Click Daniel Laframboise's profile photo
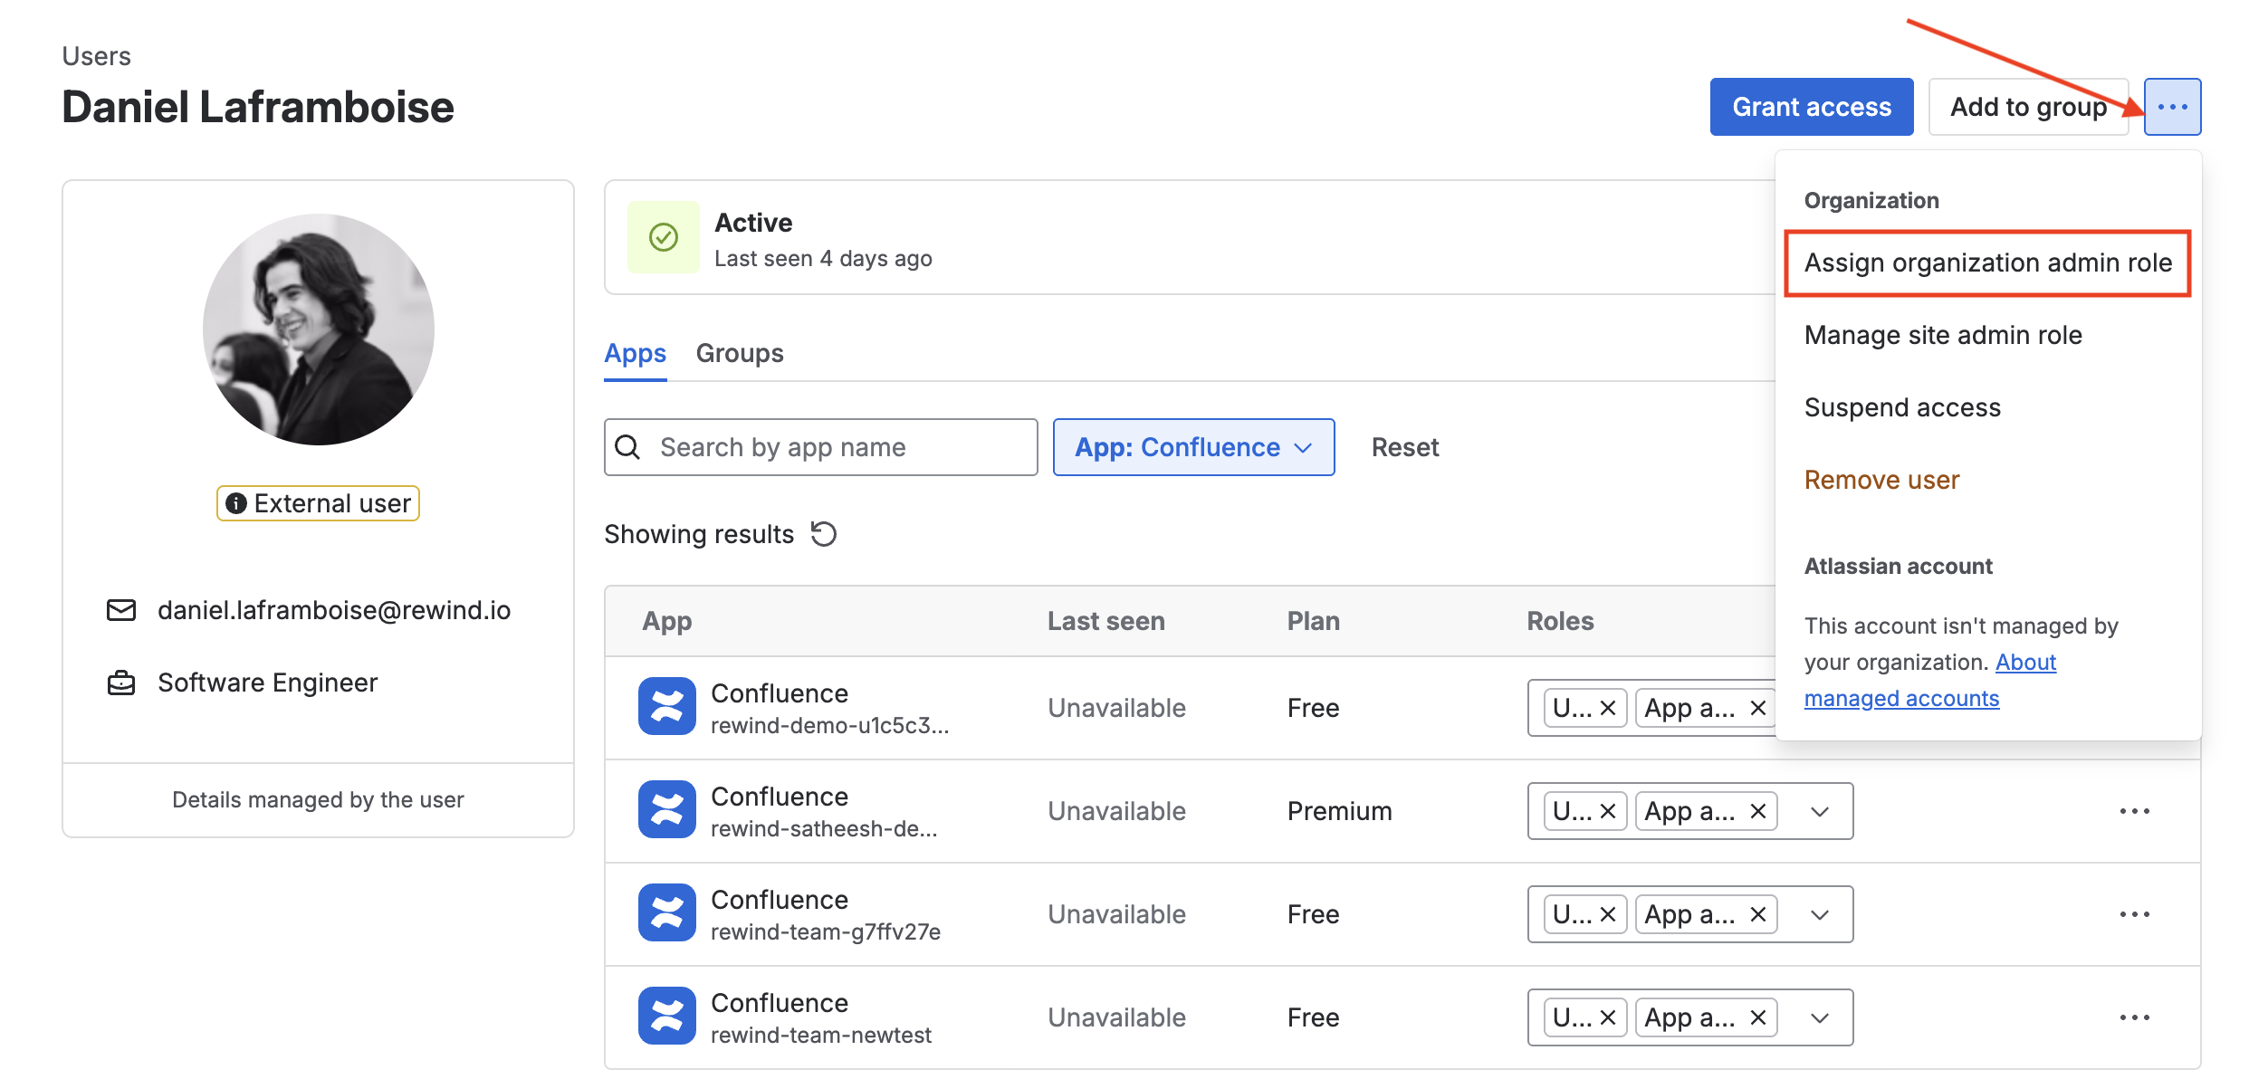 pyautogui.click(x=319, y=329)
